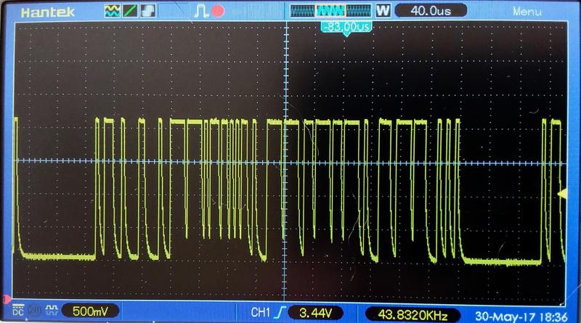Viewport: 581px width, 323px height.
Task: Select the stacked pages icon
Action: pos(148,11)
